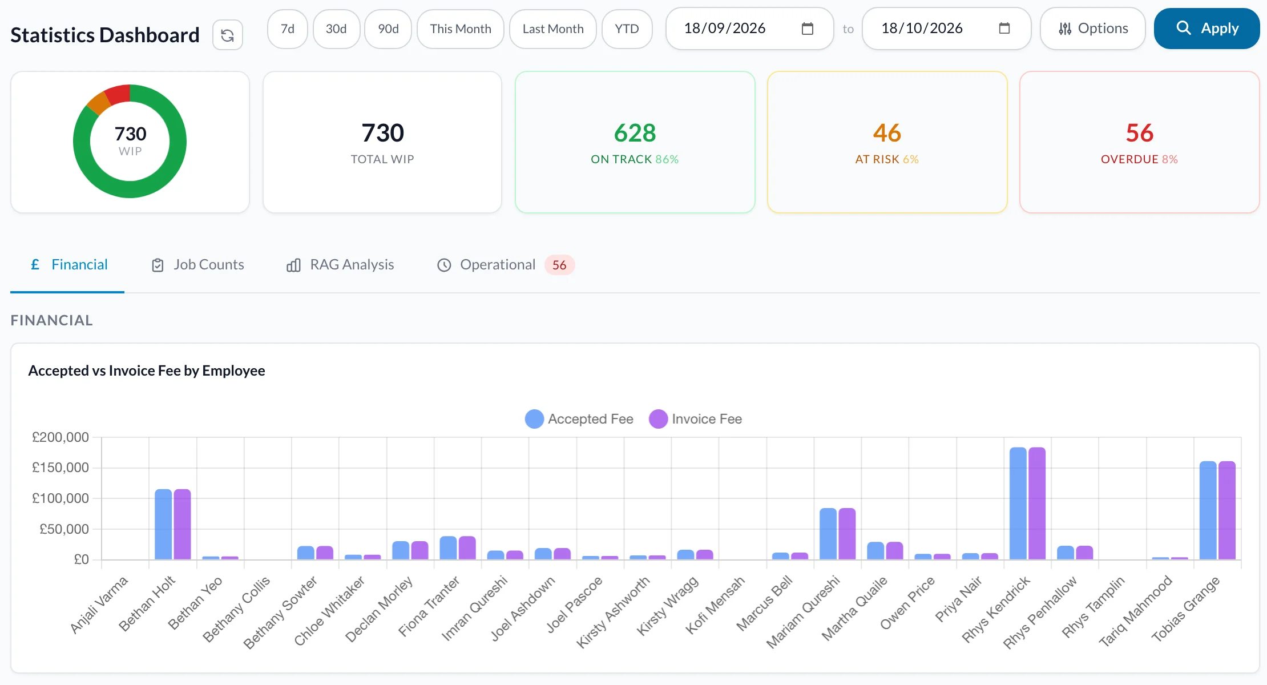Image resolution: width=1267 pixels, height=685 pixels.
Task: Click Bethany Sowter's Invoice Fee bar
Action: [325, 553]
